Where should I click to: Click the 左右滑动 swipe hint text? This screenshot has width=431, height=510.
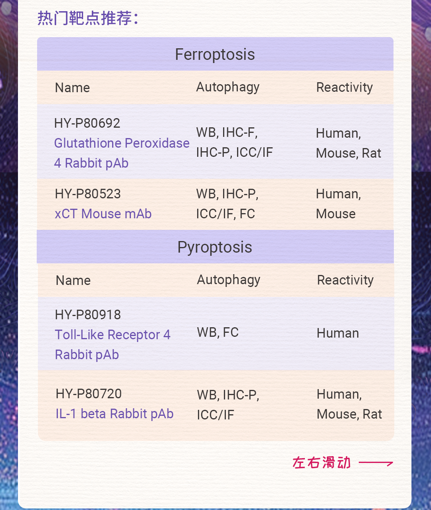coord(322,463)
